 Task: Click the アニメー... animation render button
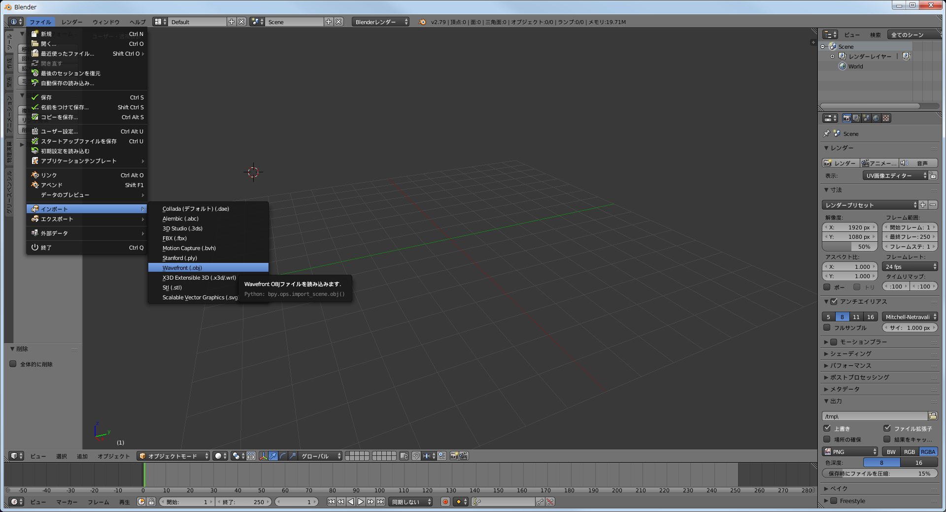click(879, 163)
